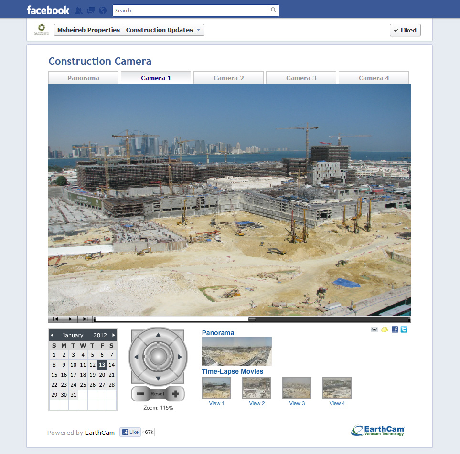The height and width of the screenshot is (454, 460).
Task: Select January 28 in calendar
Action: point(111,385)
